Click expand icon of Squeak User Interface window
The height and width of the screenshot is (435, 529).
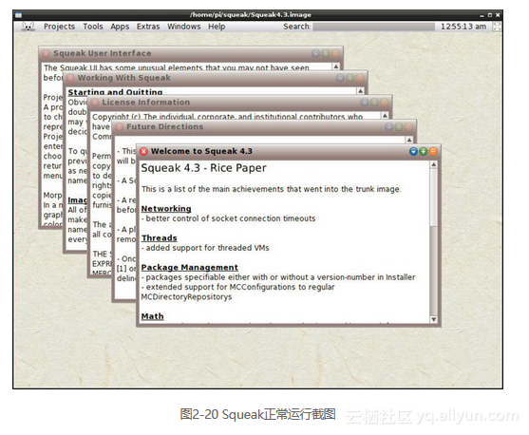point(325,53)
